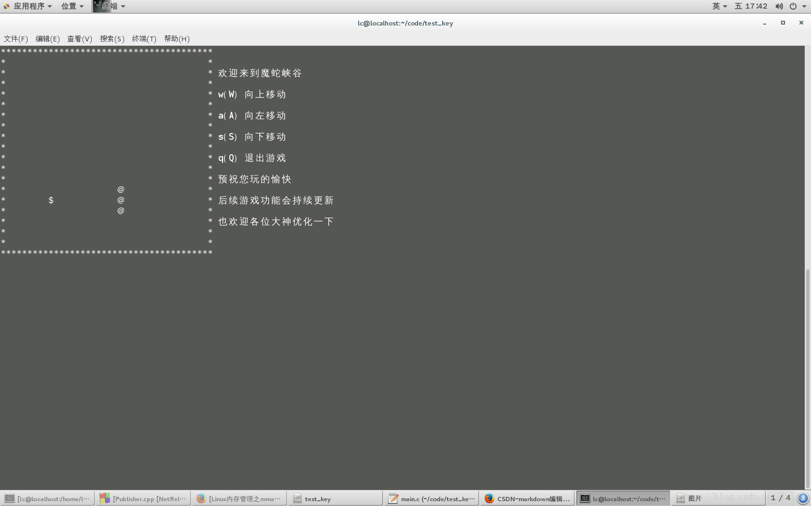The height and width of the screenshot is (506, 811).
Task: Open the 编辑(E) menu
Action: coord(48,39)
